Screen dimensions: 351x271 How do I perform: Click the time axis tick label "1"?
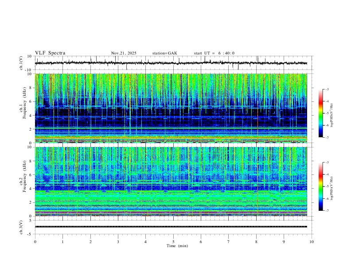(62, 242)
